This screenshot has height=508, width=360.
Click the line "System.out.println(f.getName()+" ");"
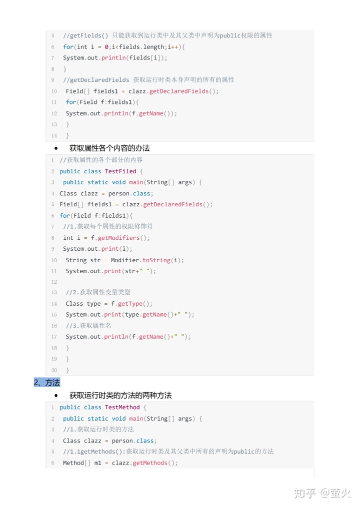pyautogui.click(x=128, y=337)
